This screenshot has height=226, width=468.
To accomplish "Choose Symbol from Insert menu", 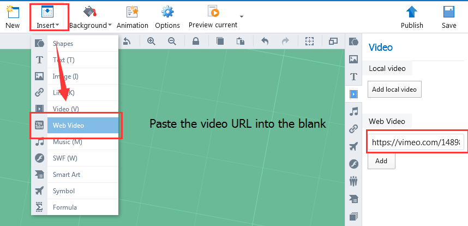I will coord(75,191).
